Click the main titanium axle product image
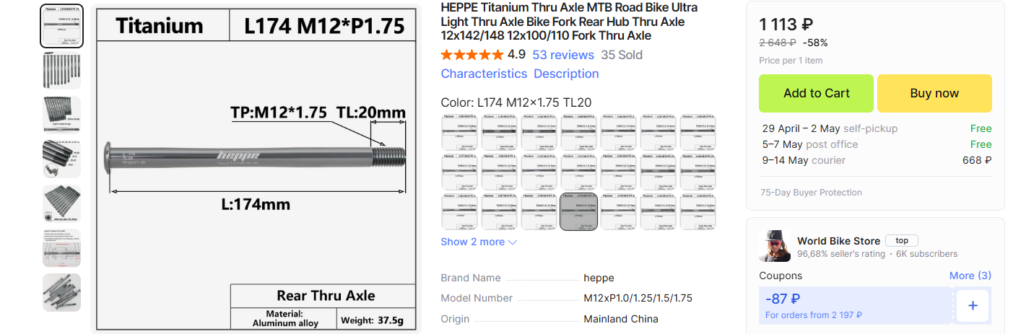The height and width of the screenshot is (334, 1034). [256, 167]
